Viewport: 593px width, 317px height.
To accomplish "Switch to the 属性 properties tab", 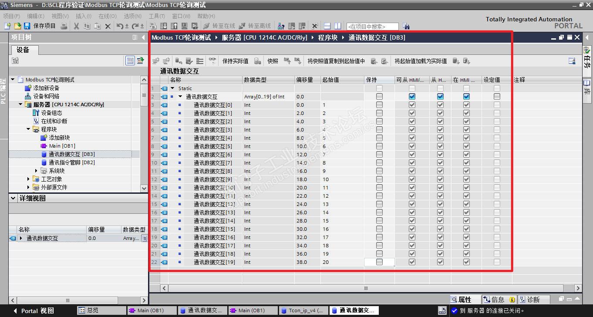I will [465, 300].
